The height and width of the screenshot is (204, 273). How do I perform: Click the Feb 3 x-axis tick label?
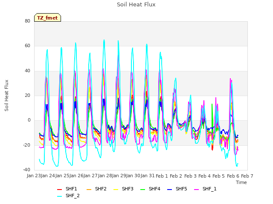coord(190,176)
